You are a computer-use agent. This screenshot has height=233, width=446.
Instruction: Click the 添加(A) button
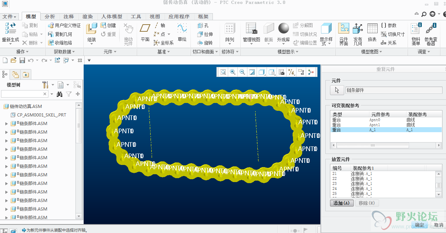[x=342, y=203]
